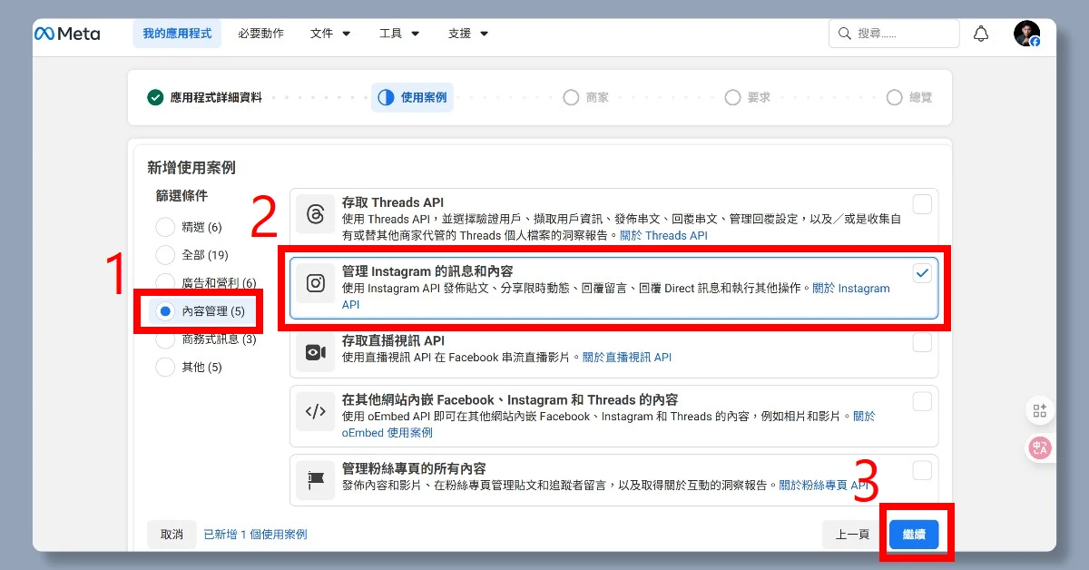Viewport: 1089px width, 570px height.
Task: Click the 新增使用案例 heading
Action: pos(191,167)
